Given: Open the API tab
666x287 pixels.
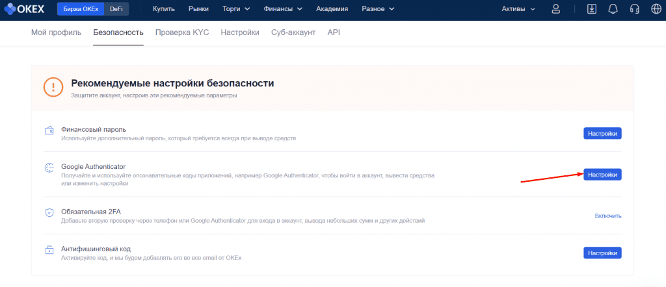Looking at the screenshot, I should pyautogui.click(x=334, y=32).
